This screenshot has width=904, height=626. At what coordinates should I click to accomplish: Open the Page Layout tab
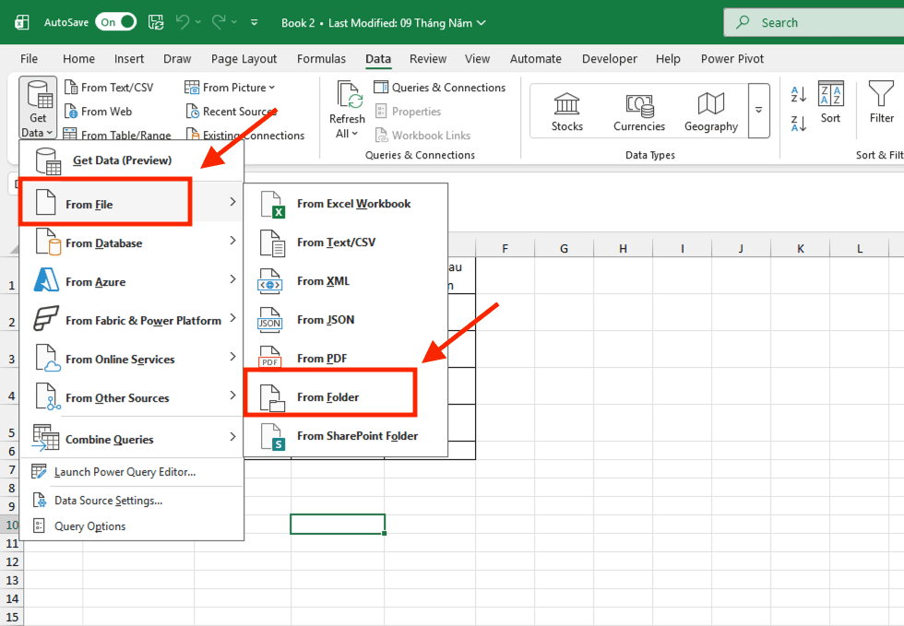(244, 59)
